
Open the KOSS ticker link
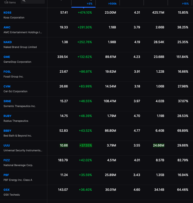(7, 12)
